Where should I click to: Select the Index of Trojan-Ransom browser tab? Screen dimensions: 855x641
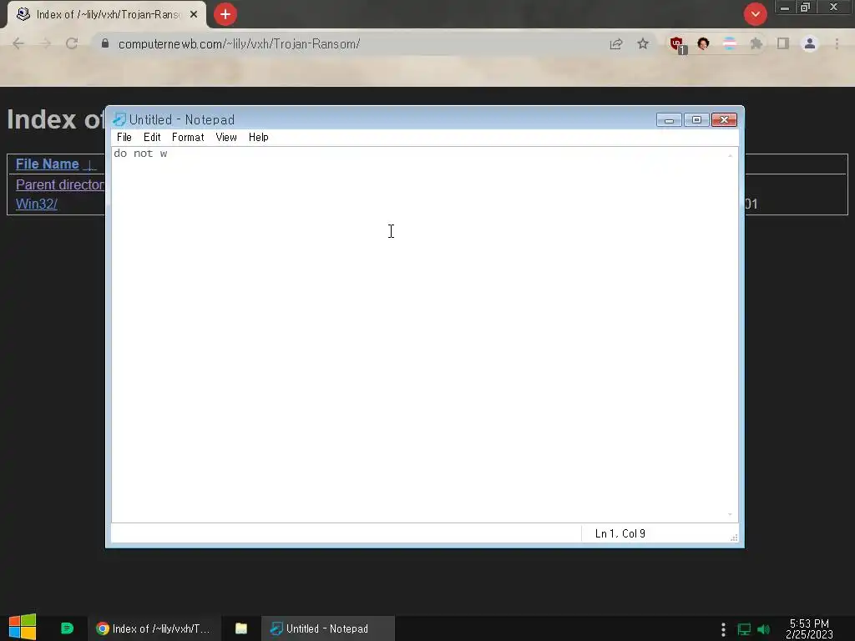pos(106,15)
